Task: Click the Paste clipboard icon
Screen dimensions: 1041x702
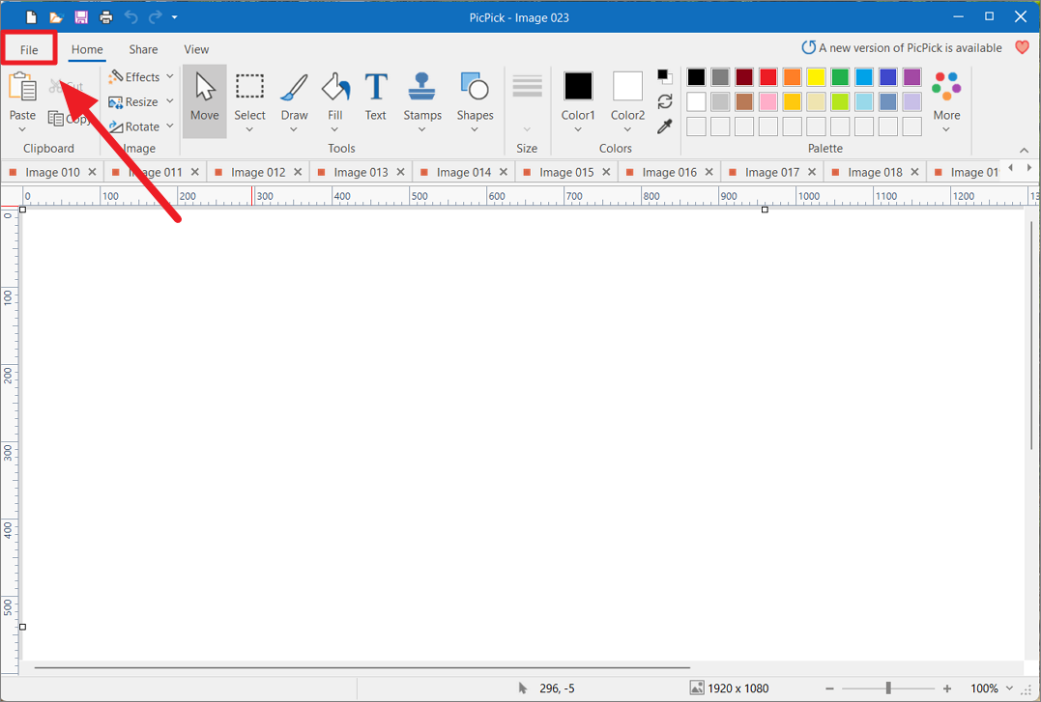Action: pyautogui.click(x=22, y=88)
